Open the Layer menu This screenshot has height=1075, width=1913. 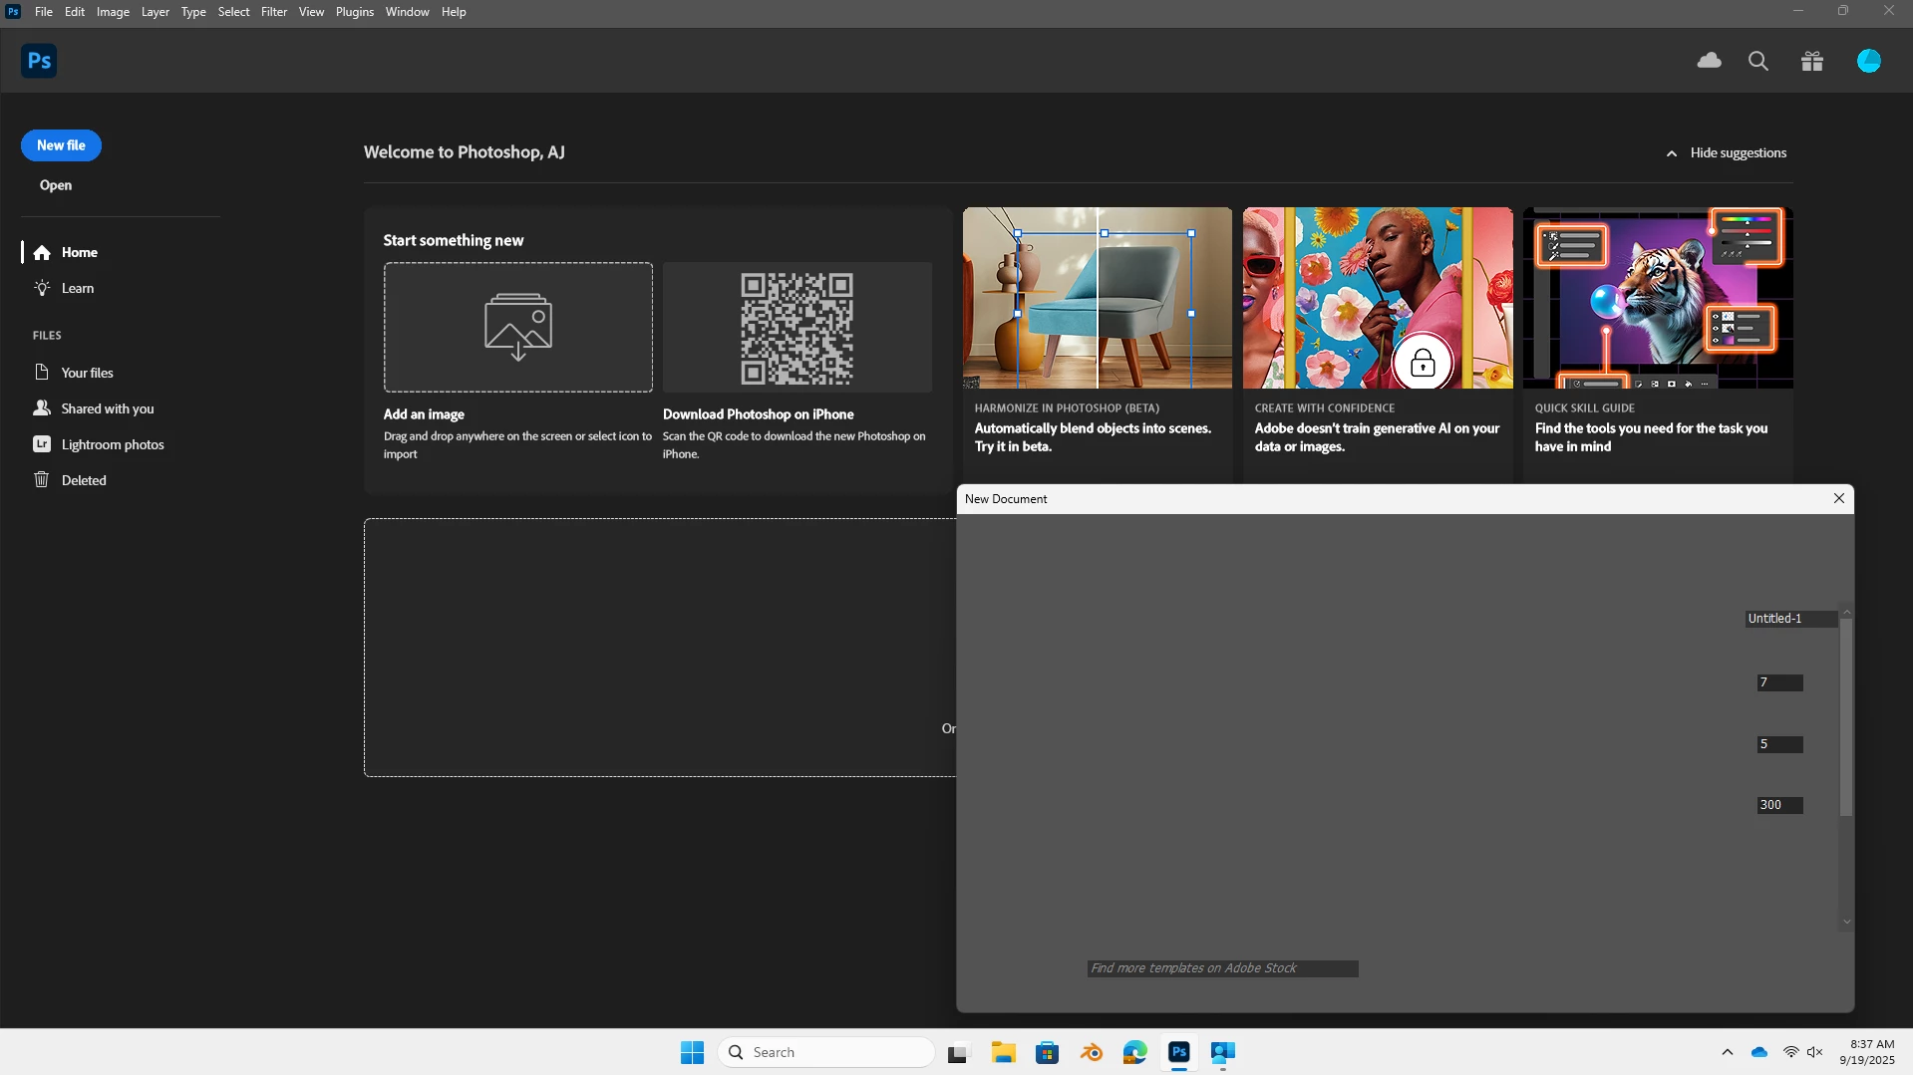tap(155, 12)
